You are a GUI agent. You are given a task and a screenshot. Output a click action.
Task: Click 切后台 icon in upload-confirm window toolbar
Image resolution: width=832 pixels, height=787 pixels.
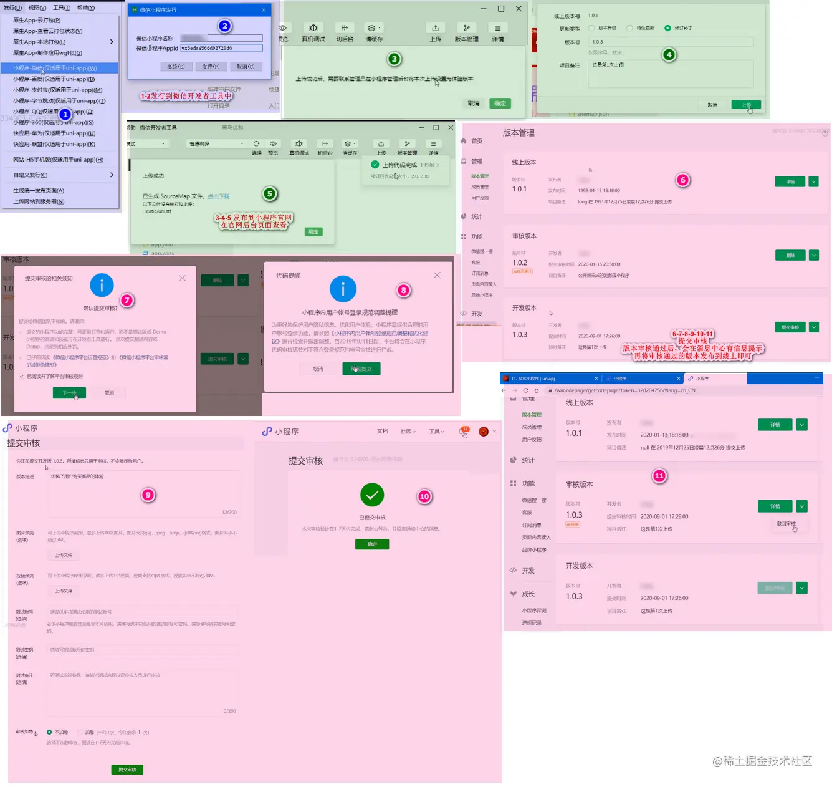(x=344, y=27)
